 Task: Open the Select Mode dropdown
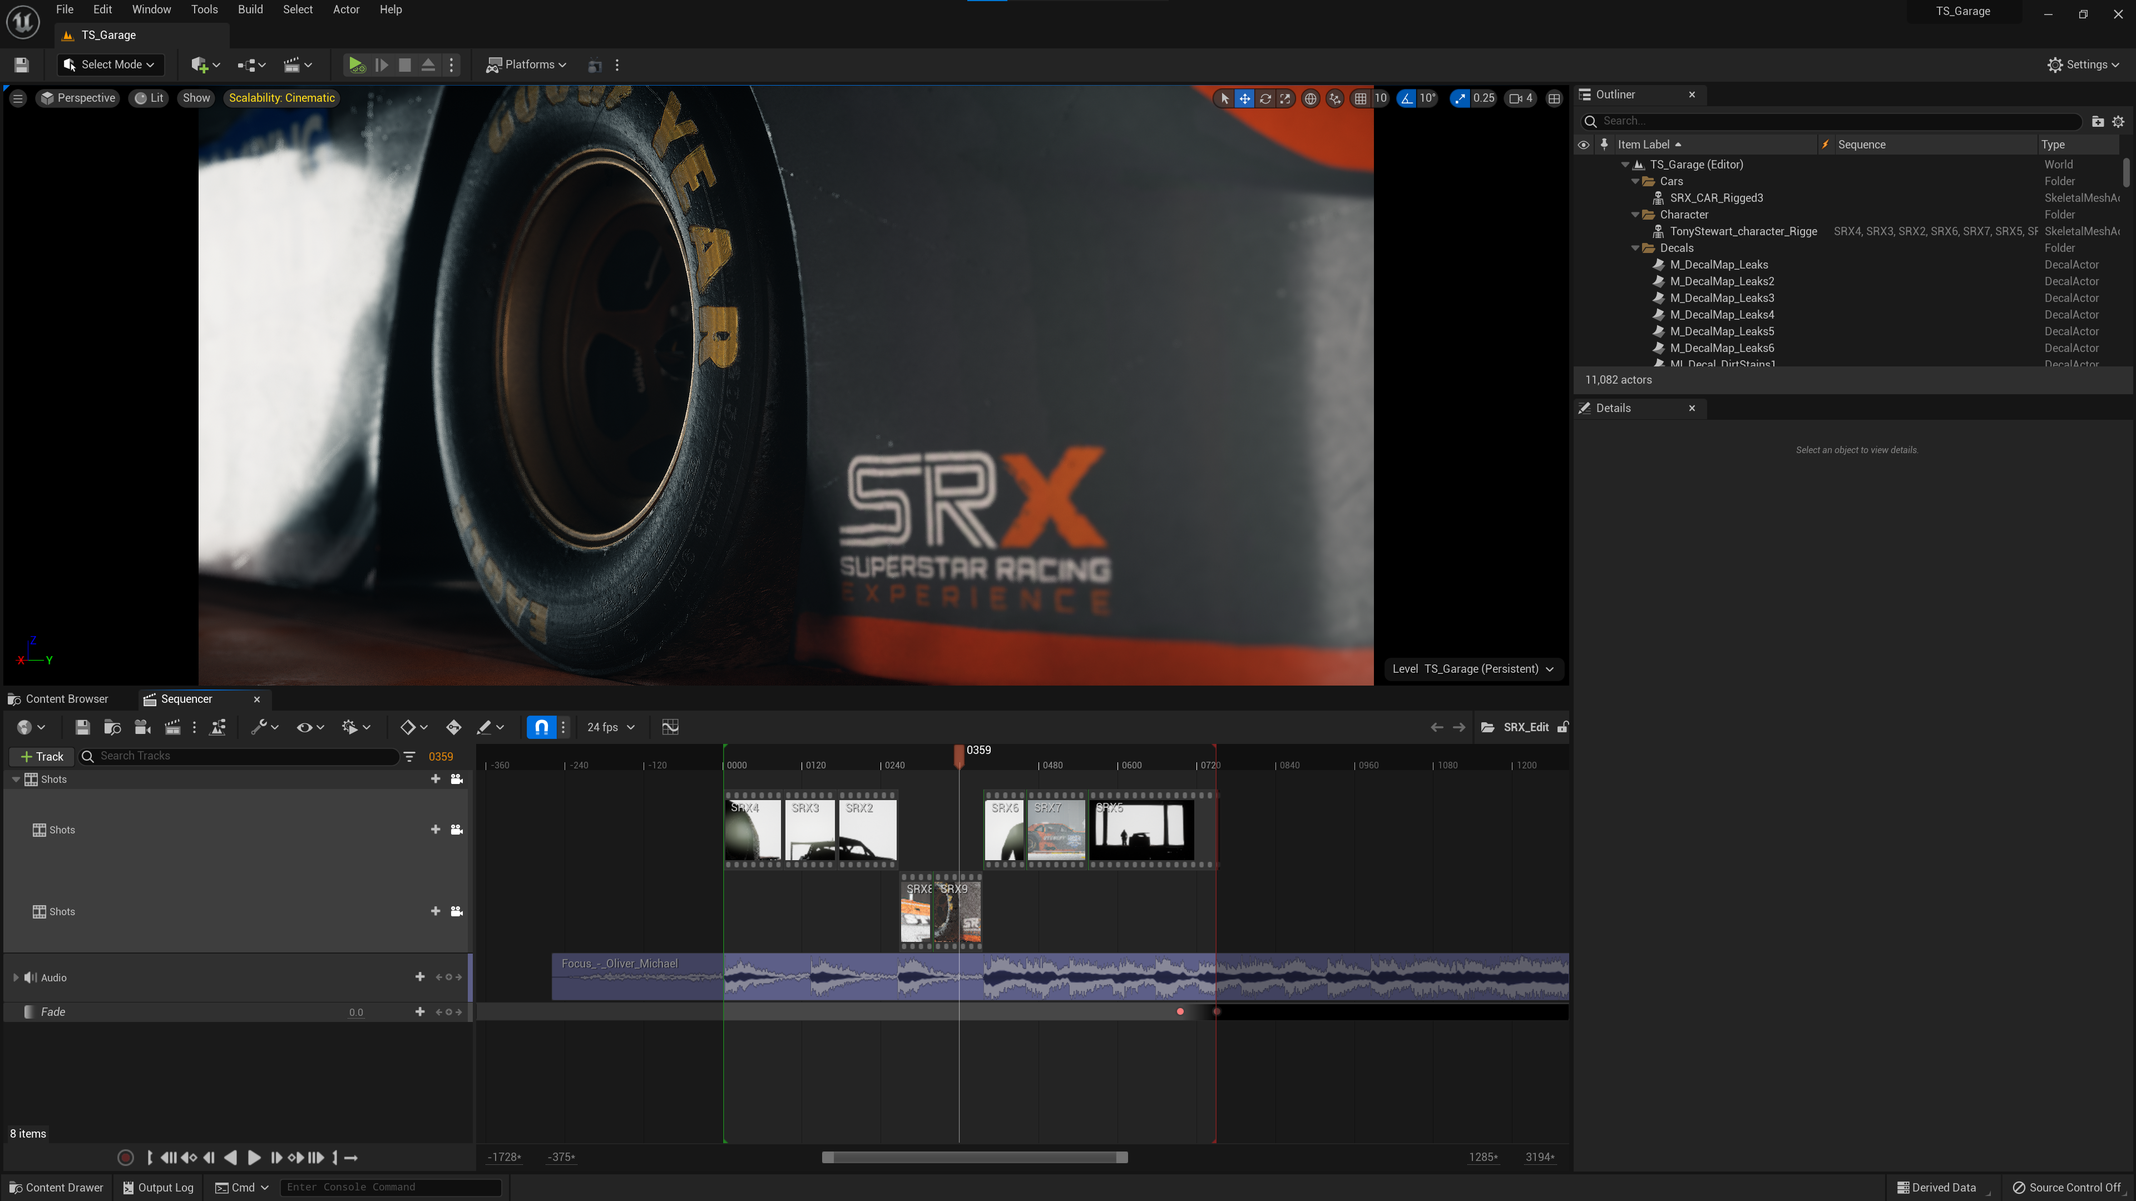coord(110,64)
